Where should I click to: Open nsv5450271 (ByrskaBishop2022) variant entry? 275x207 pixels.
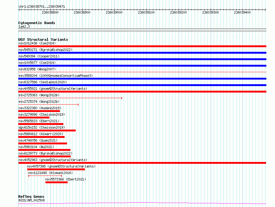click(45, 50)
